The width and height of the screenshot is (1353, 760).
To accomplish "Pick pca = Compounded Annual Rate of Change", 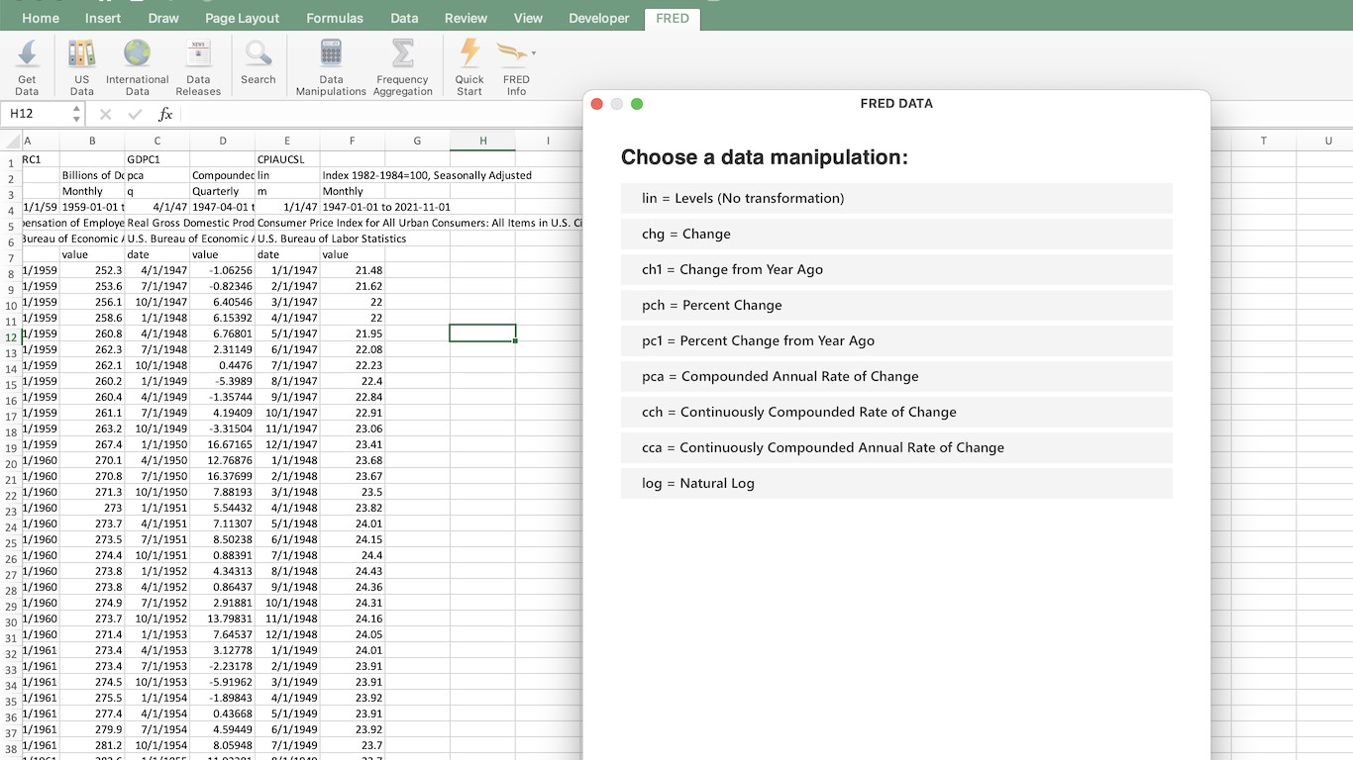I will click(896, 376).
